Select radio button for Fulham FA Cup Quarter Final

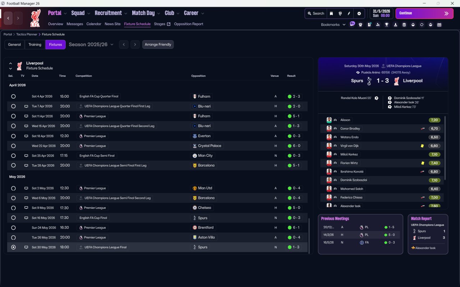[x=13, y=97]
